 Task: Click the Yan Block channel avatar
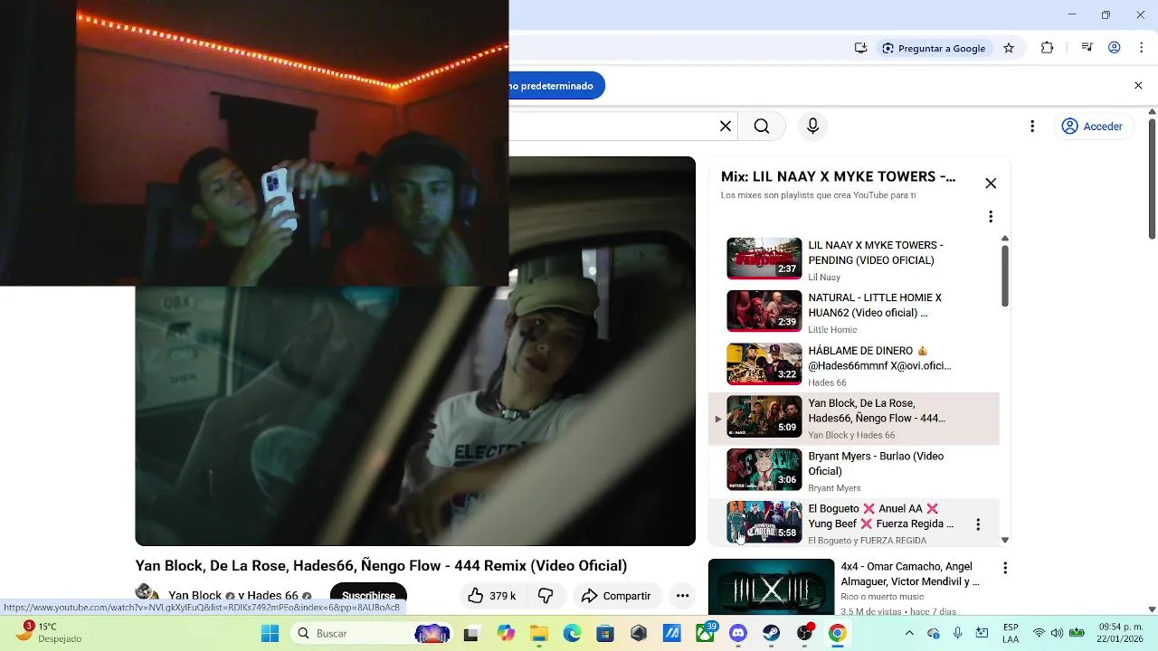[146, 594]
